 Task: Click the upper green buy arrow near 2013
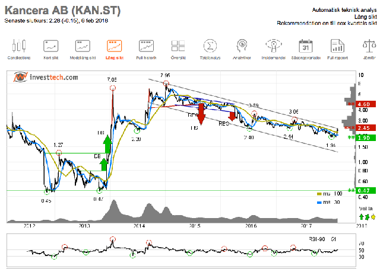[x=107, y=144]
